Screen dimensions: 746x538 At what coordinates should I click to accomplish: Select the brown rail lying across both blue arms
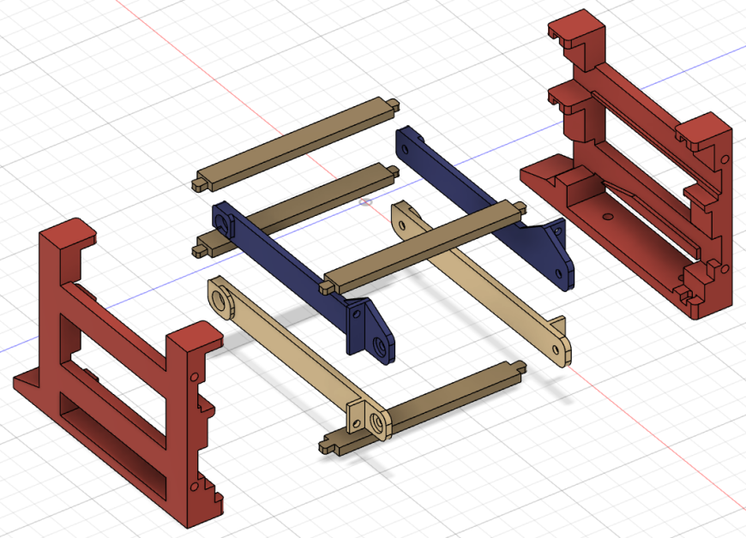[x=424, y=246]
